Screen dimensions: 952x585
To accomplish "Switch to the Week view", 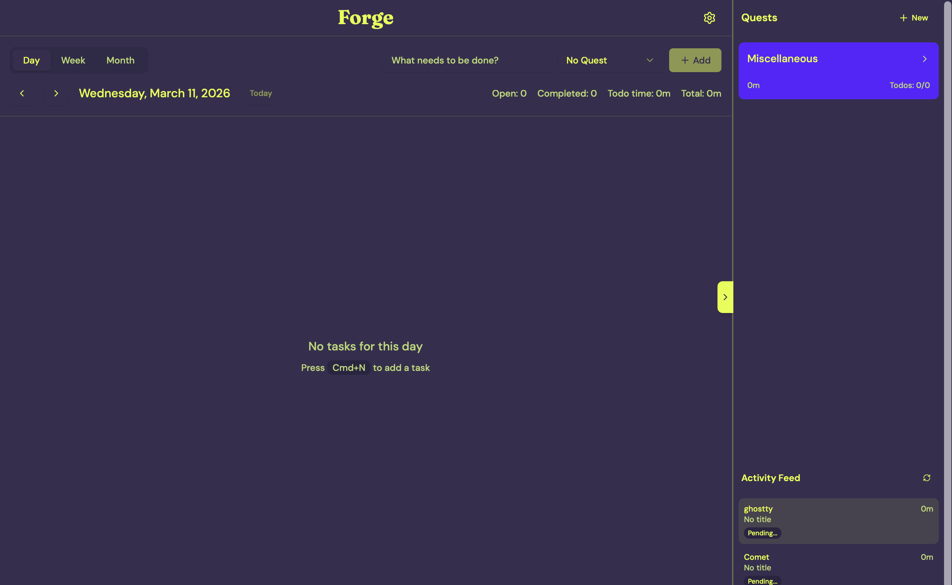I will [73, 60].
